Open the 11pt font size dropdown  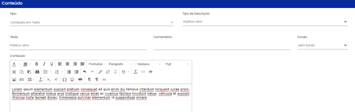(177, 64)
